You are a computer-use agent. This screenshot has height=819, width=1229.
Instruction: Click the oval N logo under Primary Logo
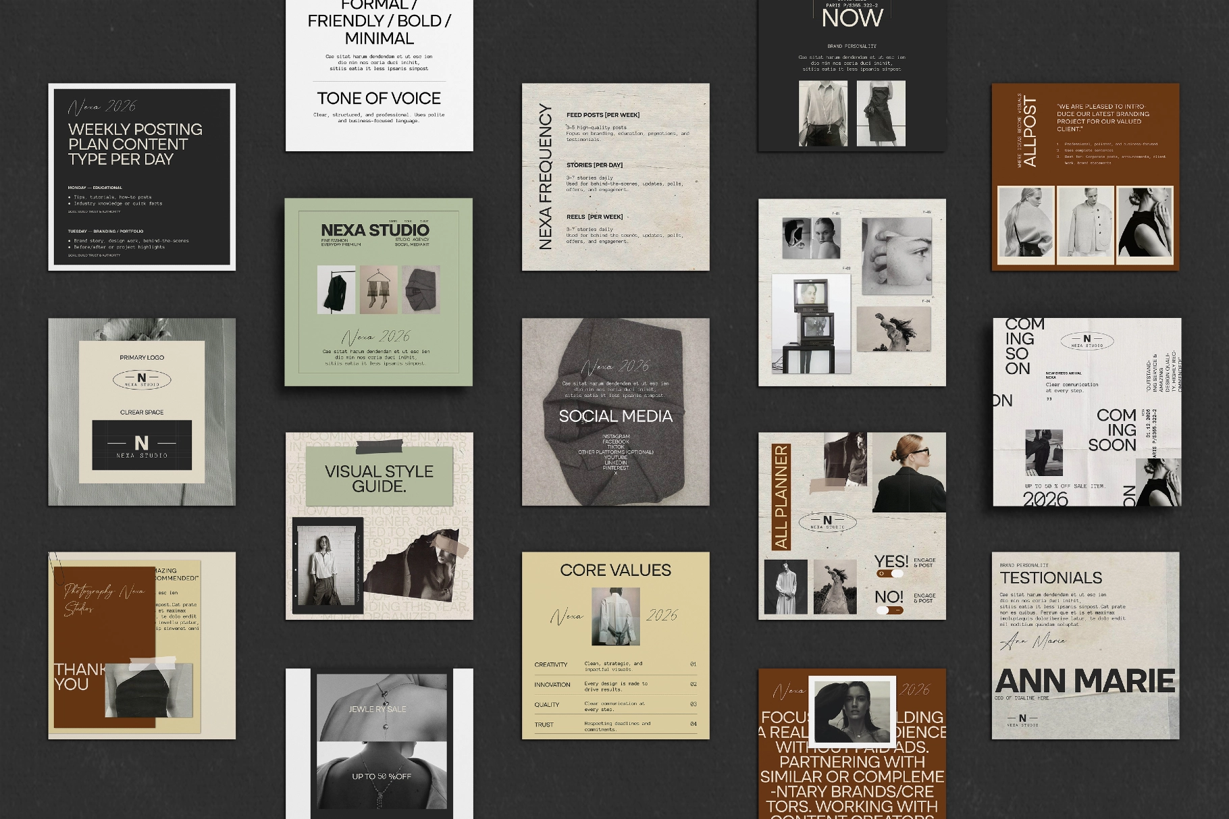pyautogui.click(x=142, y=380)
